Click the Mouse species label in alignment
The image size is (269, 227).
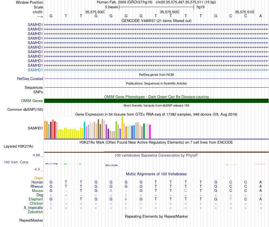click(37, 191)
